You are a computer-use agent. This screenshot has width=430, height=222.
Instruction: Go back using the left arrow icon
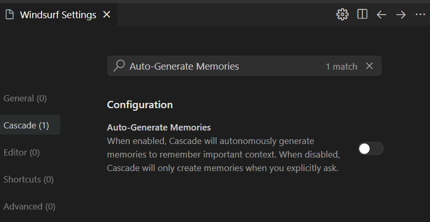(382, 15)
